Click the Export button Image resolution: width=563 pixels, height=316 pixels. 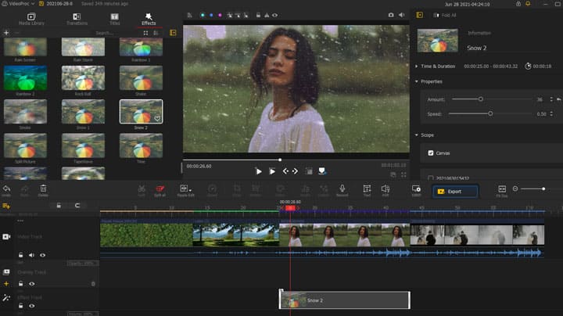pos(454,190)
